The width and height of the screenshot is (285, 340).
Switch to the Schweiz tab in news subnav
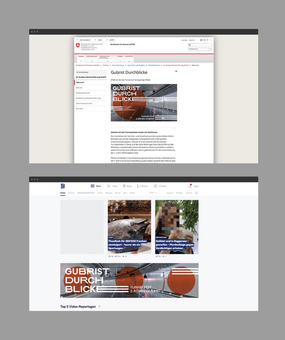(x=109, y=193)
